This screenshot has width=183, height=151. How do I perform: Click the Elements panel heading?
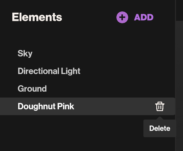(x=37, y=17)
